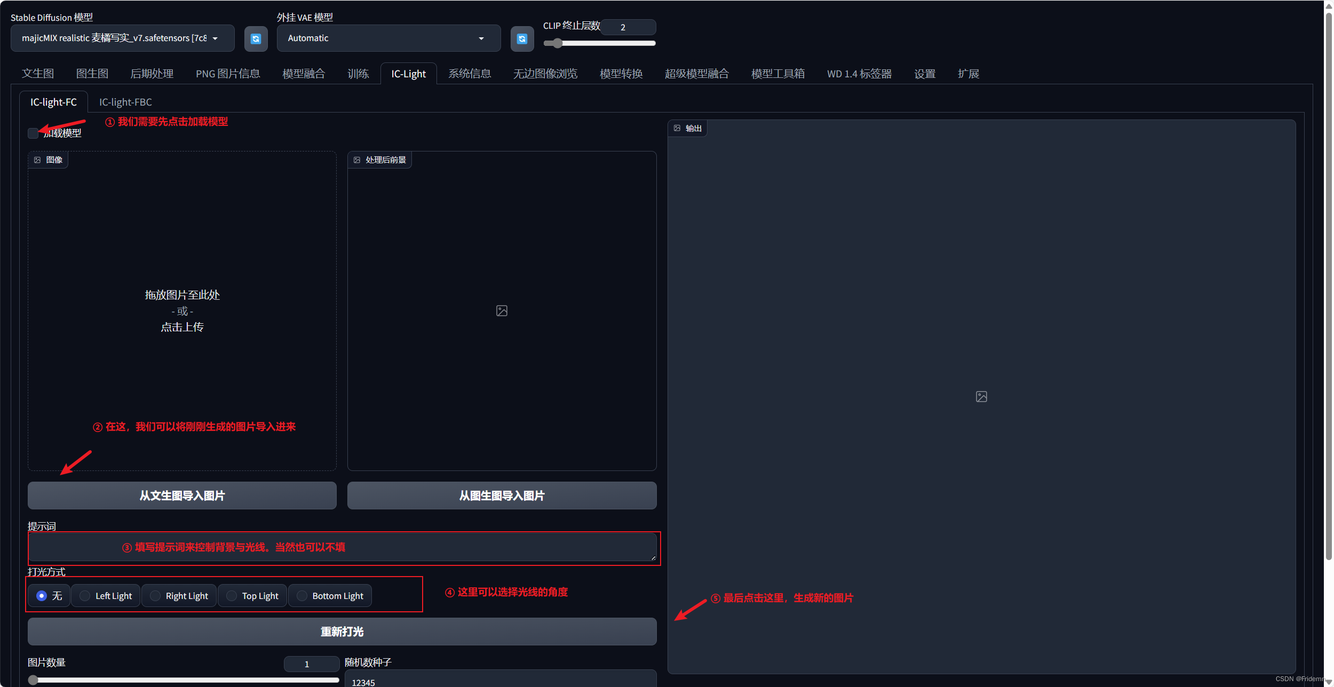Open the 文生图 tab
Image resolution: width=1334 pixels, height=687 pixels.
tap(38, 74)
